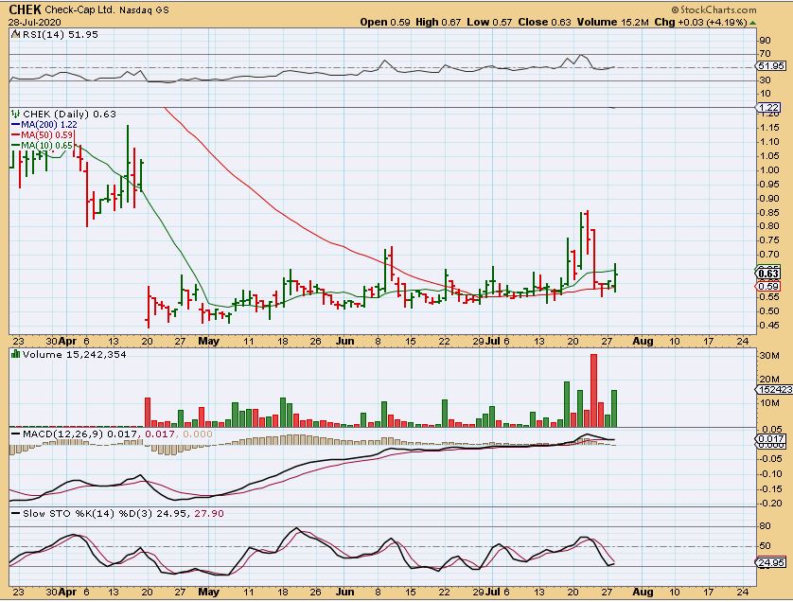The width and height of the screenshot is (793, 602).
Task: Click the Slow STO legend icon
Action: point(15,512)
